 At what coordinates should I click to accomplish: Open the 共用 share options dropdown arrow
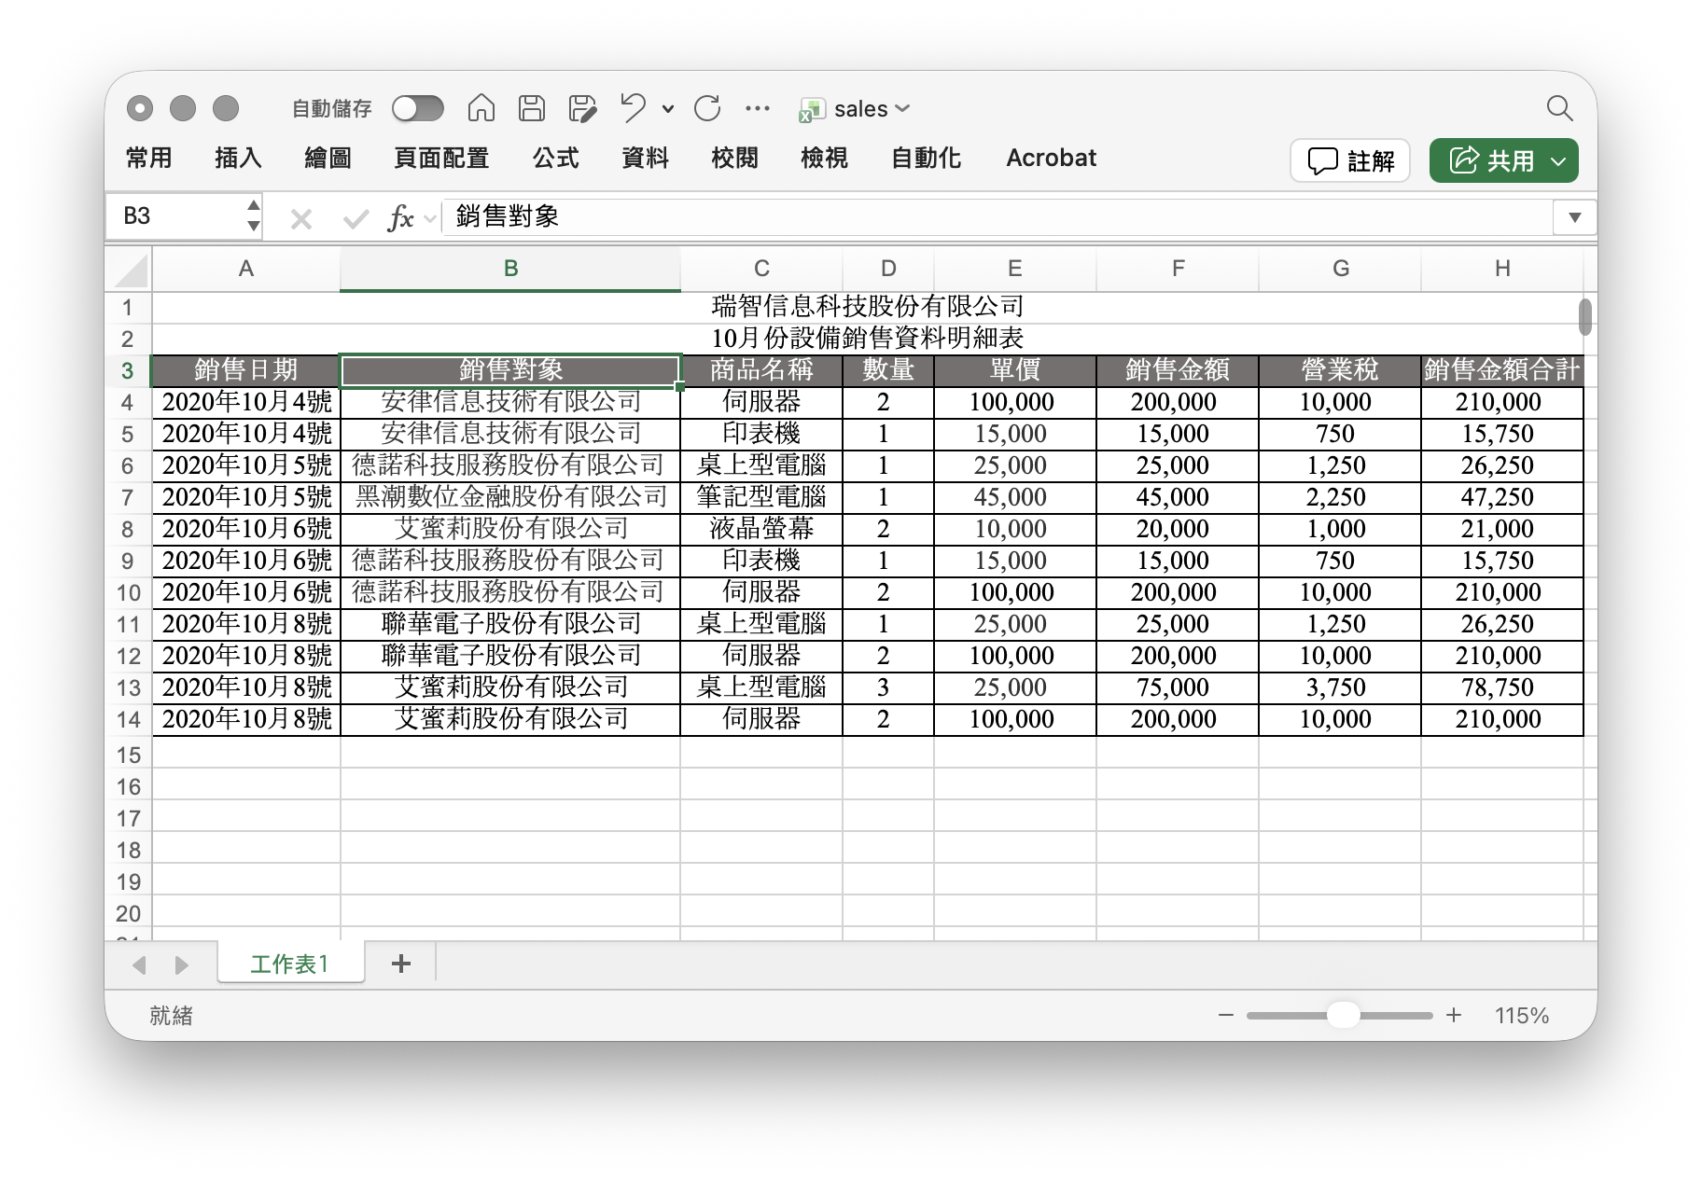coord(1557,161)
